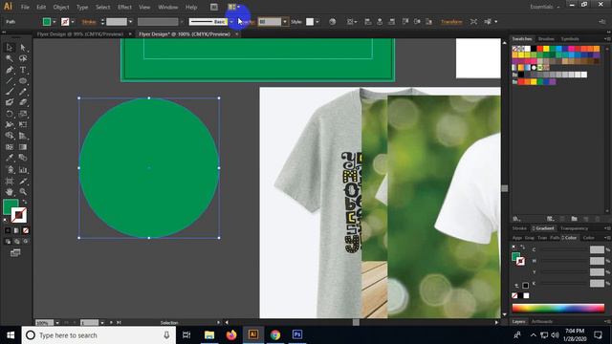Select the Selection tool (black arrow)
Image resolution: width=612 pixels, height=344 pixels.
pos(10,47)
